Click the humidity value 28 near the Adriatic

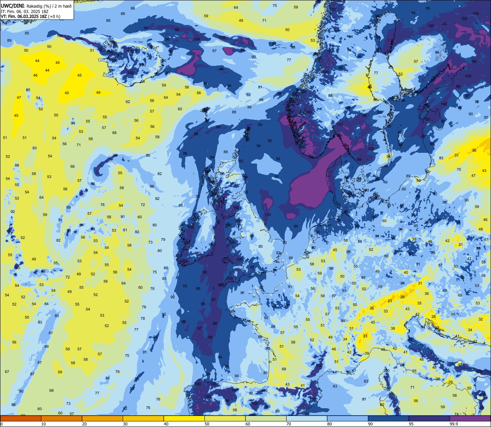click(433, 317)
